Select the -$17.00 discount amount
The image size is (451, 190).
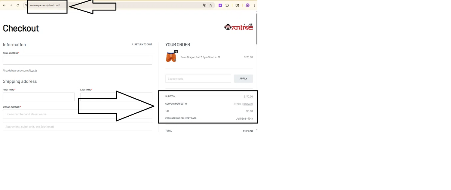237,104
